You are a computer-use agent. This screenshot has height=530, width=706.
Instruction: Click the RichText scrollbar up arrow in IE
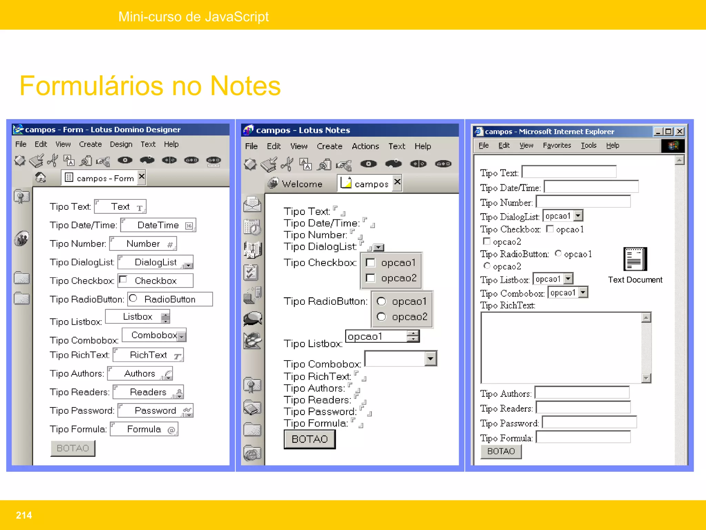[646, 317]
